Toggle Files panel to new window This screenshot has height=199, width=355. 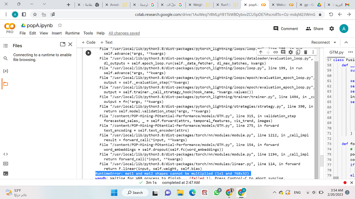point(63,44)
